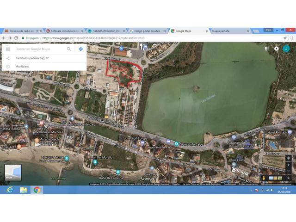296x222 pixels.
Task: Click the Policia Local de Calp marker
Action: pos(72,118)
